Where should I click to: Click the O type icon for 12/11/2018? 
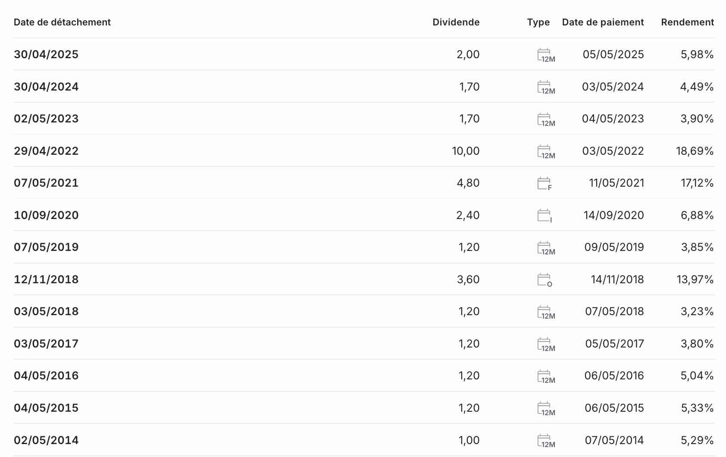[x=544, y=280]
